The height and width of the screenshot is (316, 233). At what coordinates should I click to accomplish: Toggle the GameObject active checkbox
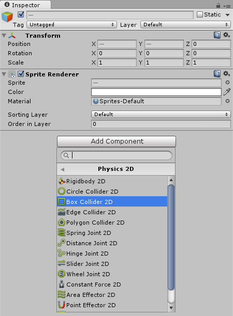21,14
